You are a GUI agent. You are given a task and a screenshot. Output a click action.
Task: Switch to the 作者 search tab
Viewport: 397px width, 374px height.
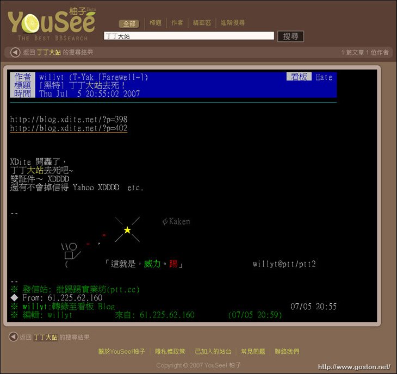tap(177, 23)
